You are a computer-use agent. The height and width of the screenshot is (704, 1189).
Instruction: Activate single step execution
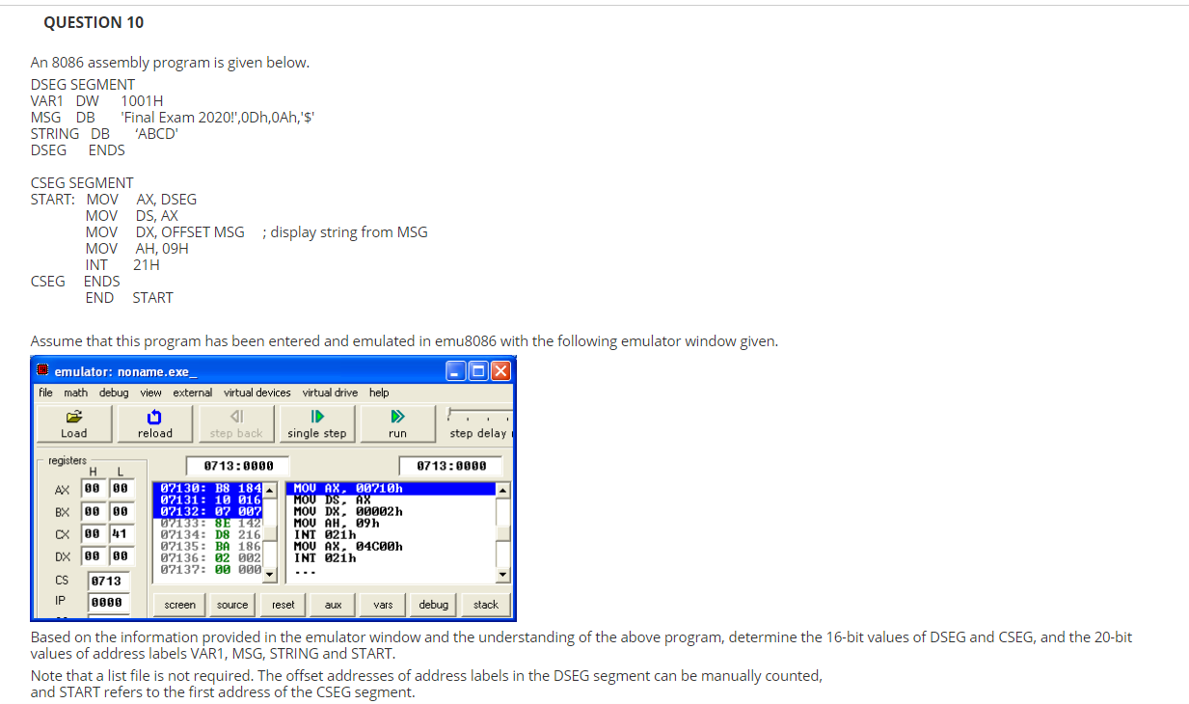(316, 422)
